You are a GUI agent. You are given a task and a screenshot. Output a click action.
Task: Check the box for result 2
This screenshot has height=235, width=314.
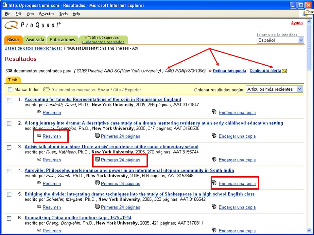click(x=9, y=124)
